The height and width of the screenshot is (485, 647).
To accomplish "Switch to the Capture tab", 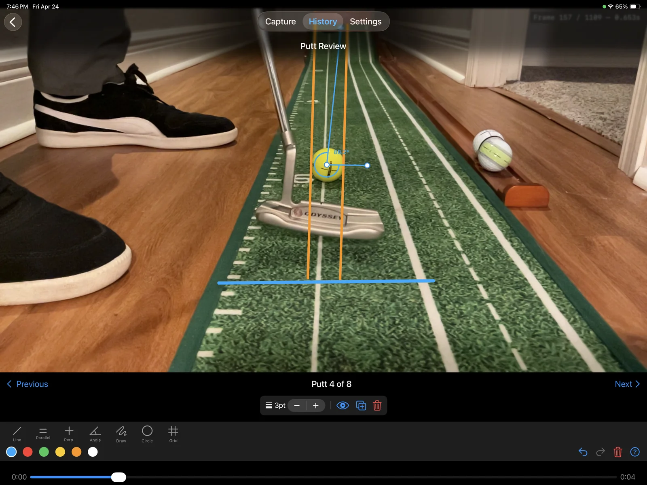I will click(279, 21).
